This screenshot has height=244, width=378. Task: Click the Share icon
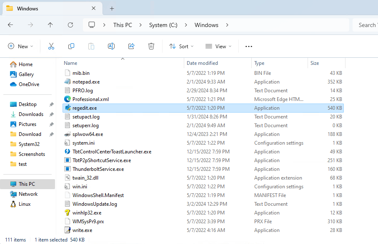[x=131, y=46]
